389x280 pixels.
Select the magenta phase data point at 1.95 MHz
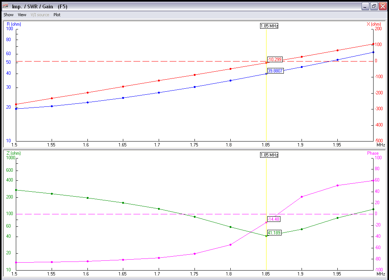coord(337,185)
